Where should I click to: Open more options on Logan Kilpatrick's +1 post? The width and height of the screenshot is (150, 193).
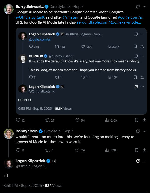[x=144, y=161]
